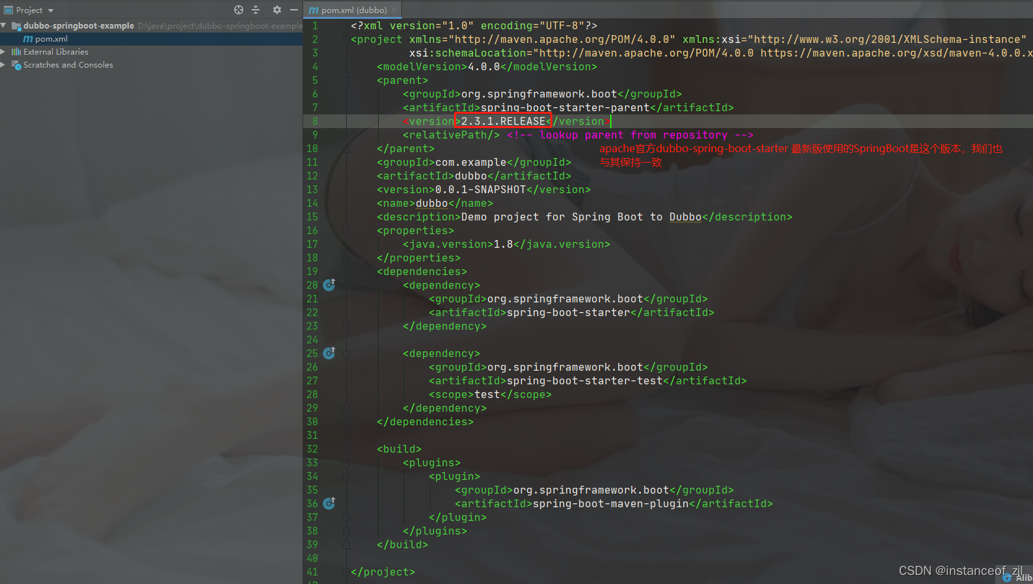The height and width of the screenshot is (584, 1033).
Task: Click the Scratches and Consoles clock icon
Action: click(x=17, y=65)
